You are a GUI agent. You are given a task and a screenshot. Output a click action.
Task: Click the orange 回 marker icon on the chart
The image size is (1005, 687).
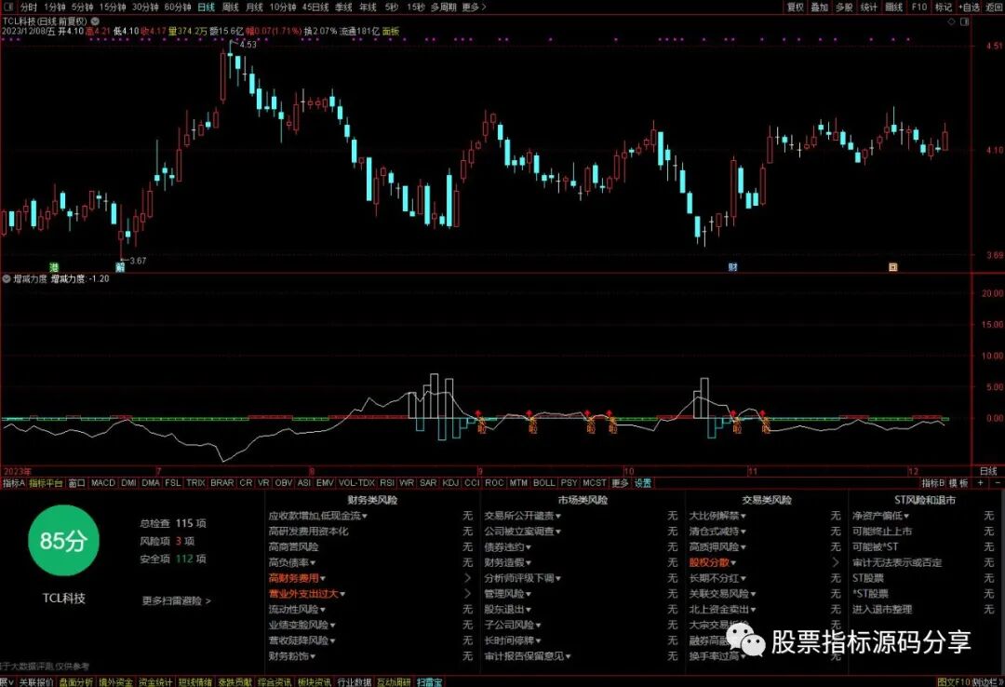(x=892, y=267)
